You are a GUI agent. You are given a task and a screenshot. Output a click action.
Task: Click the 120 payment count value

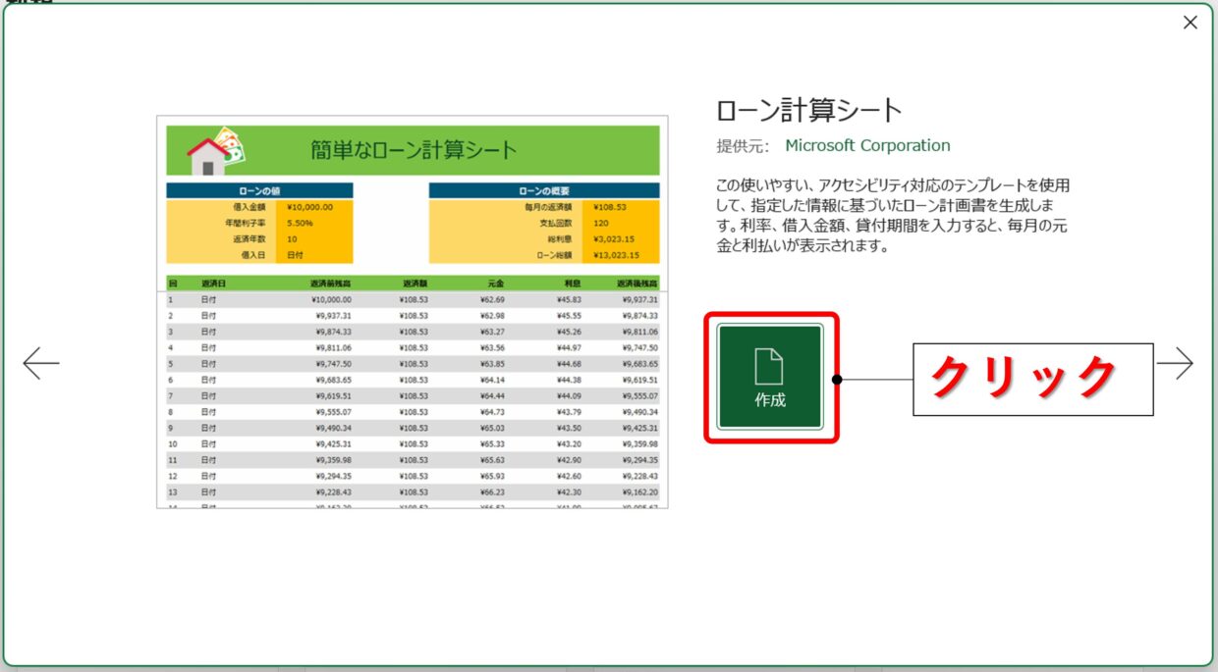601,224
